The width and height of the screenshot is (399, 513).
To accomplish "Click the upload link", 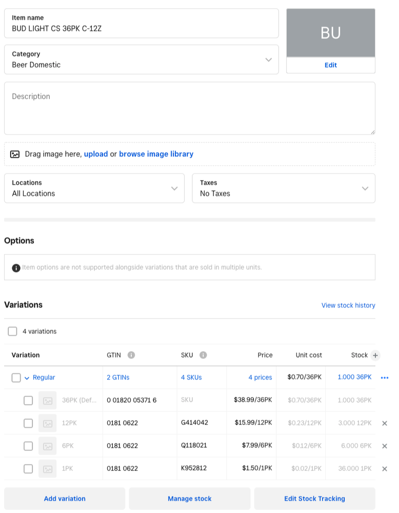I will tap(96, 154).
